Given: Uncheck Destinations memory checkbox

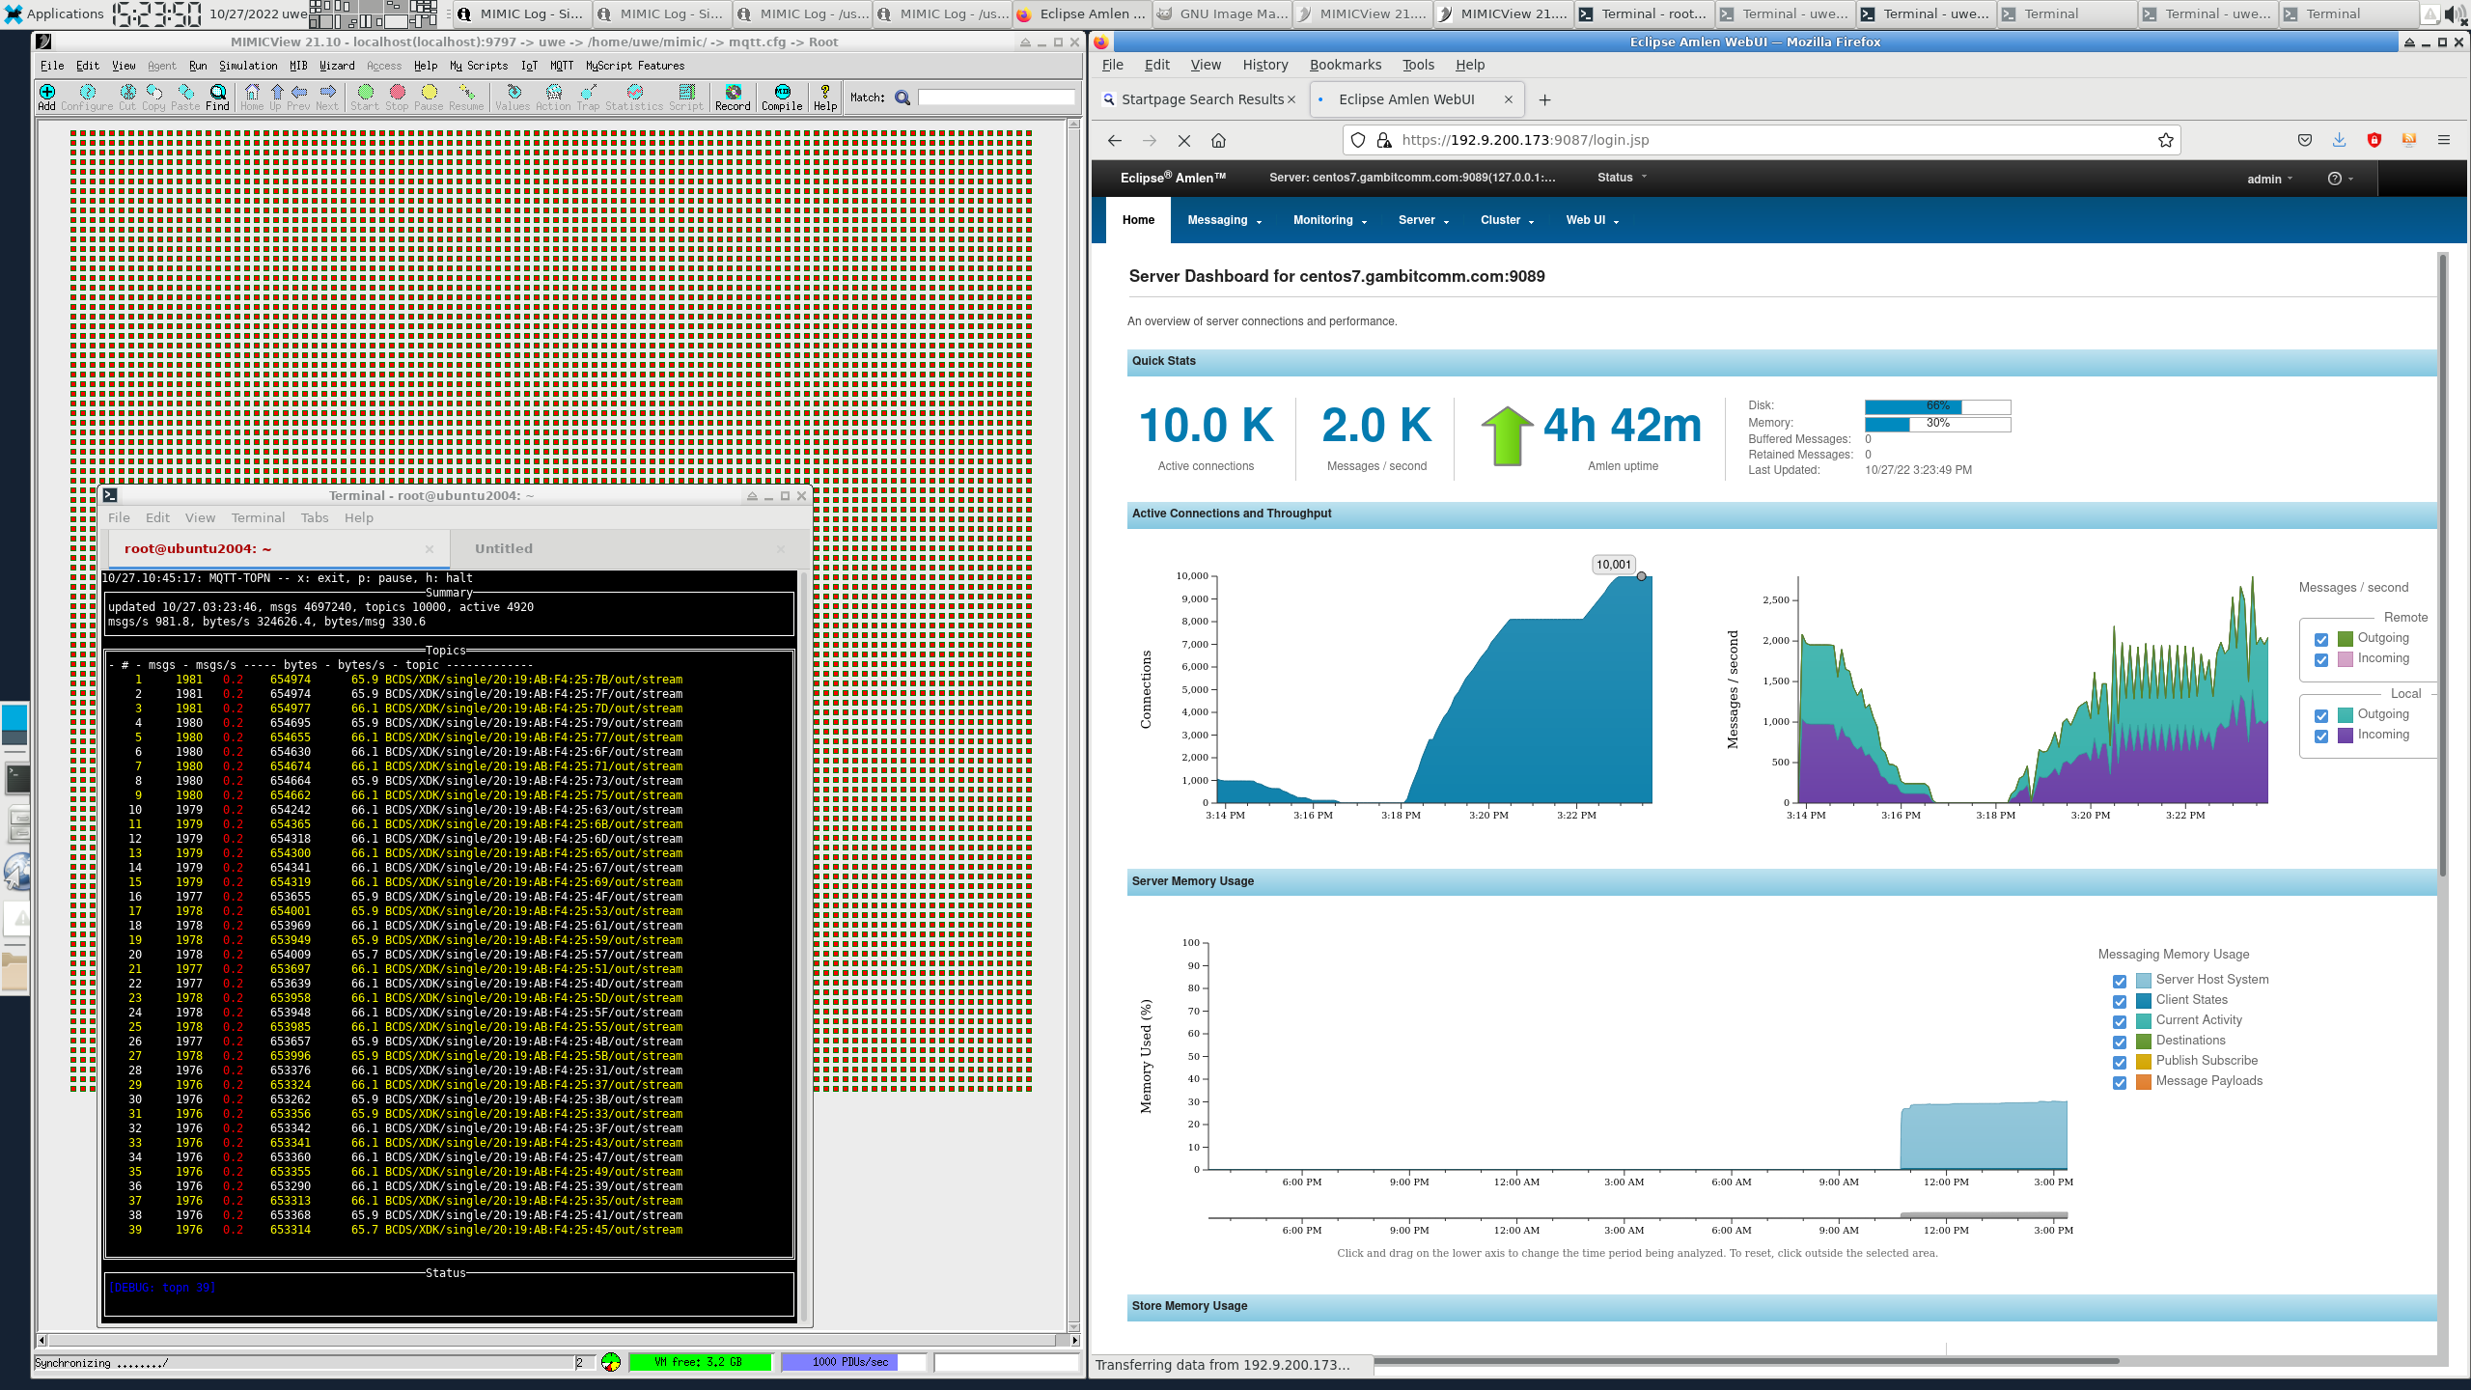Looking at the screenshot, I should 2120,1042.
